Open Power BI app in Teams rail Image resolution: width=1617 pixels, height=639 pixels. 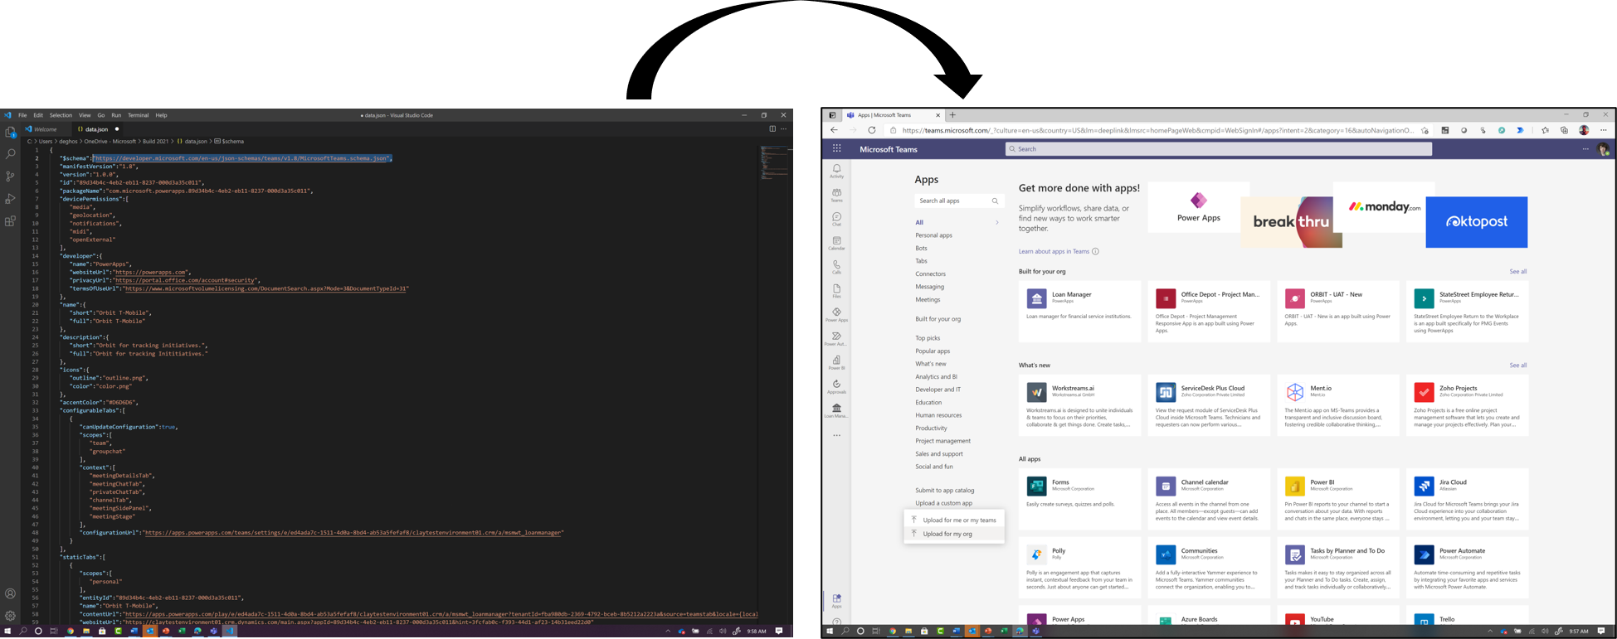pos(836,362)
